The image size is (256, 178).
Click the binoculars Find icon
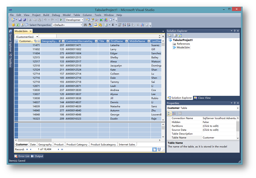point(85,25)
